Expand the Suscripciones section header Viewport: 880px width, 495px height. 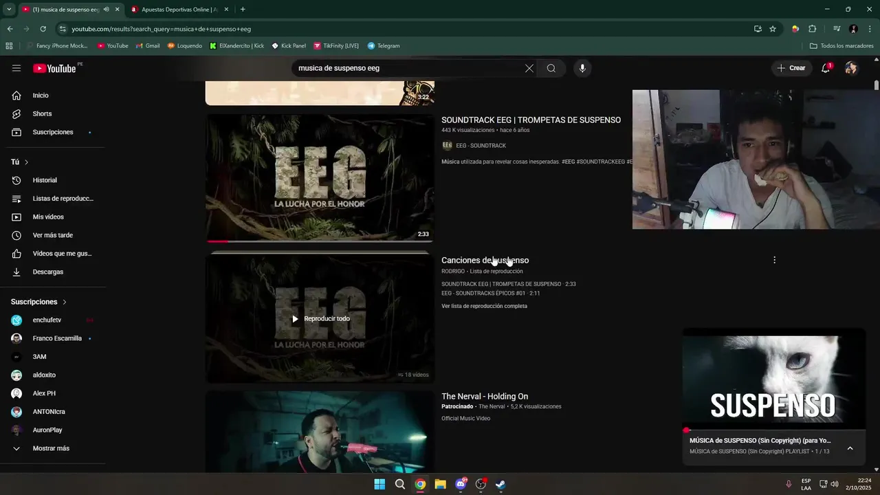[39, 302]
